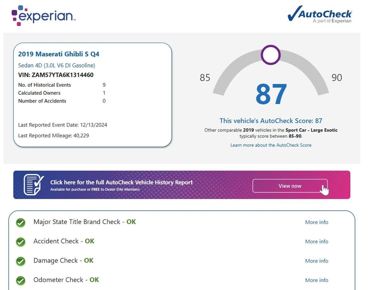The width and height of the screenshot is (371, 290).
Task: Click the Sedan 4D engine description
Action: [x=57, y=66]
